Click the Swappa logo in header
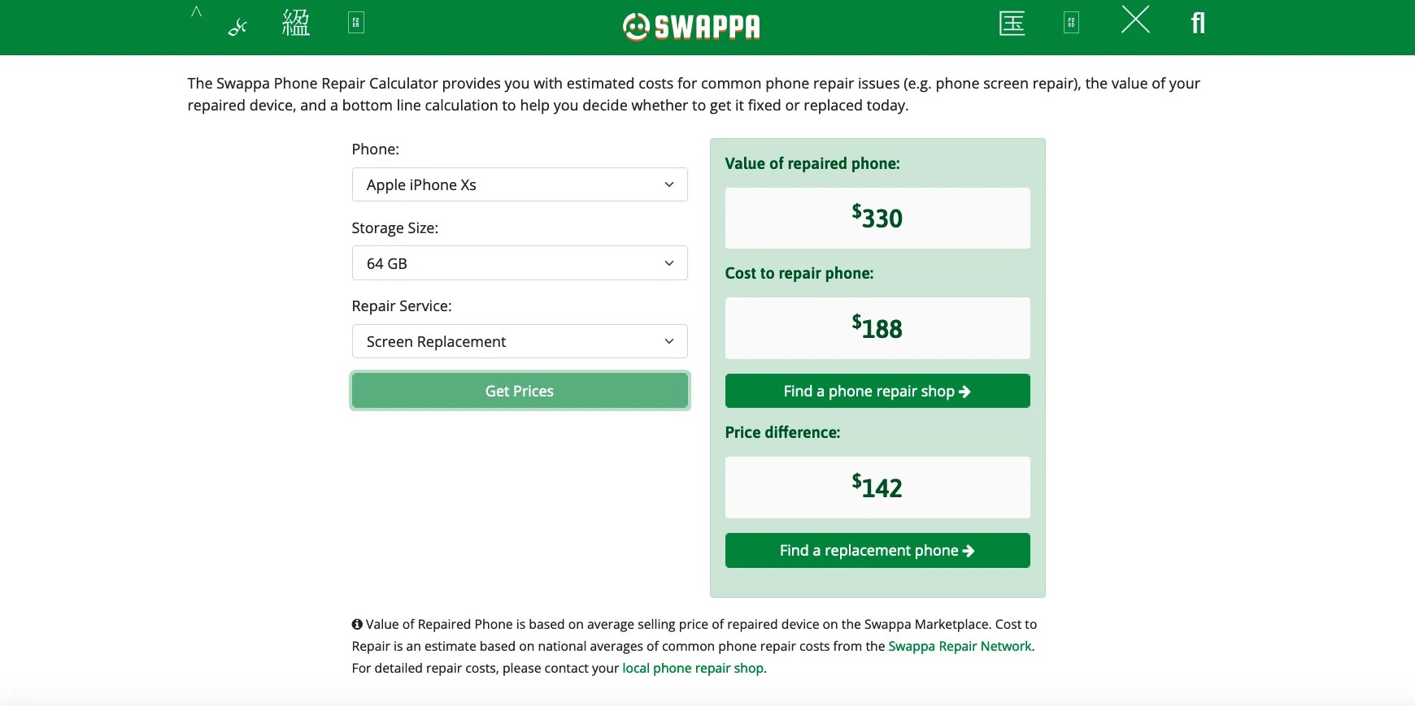The image size is (1415, 706). pyautogui.click(x=691, y=27)
